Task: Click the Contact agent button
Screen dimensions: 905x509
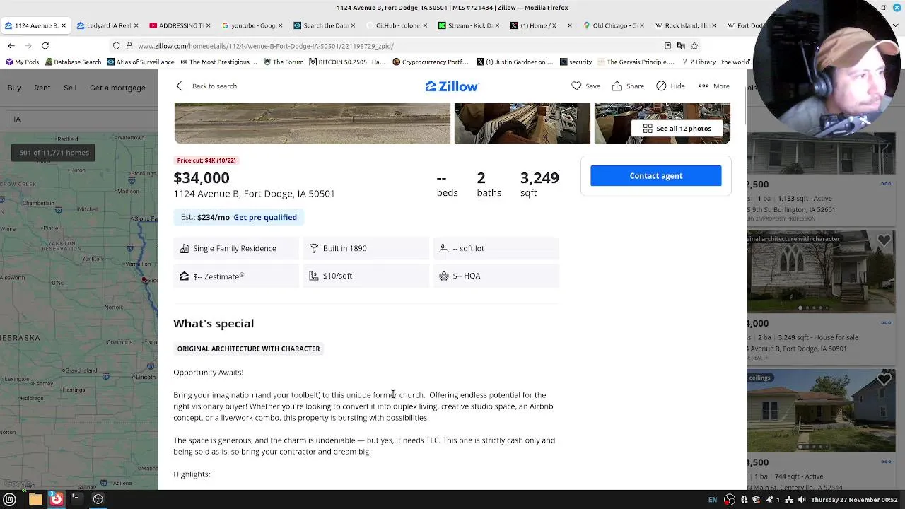Action: [x=655, y=176]
